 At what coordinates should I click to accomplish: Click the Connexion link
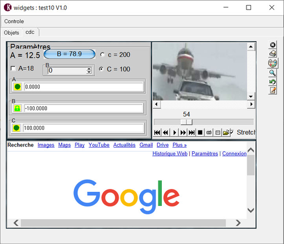click(x=235, y=154)
